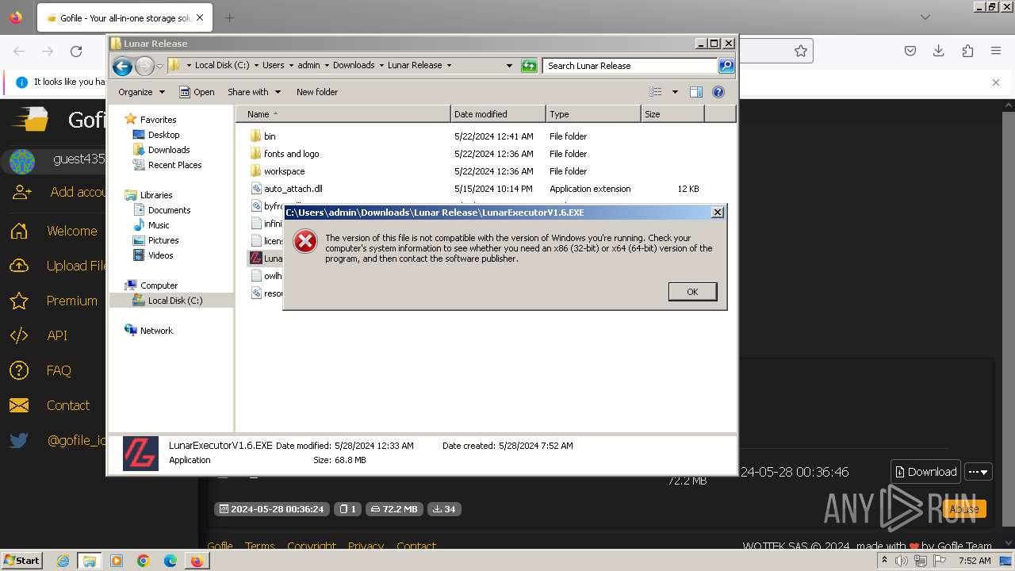
Task: Close the Gofile browser tab
Action: (199, 17)
